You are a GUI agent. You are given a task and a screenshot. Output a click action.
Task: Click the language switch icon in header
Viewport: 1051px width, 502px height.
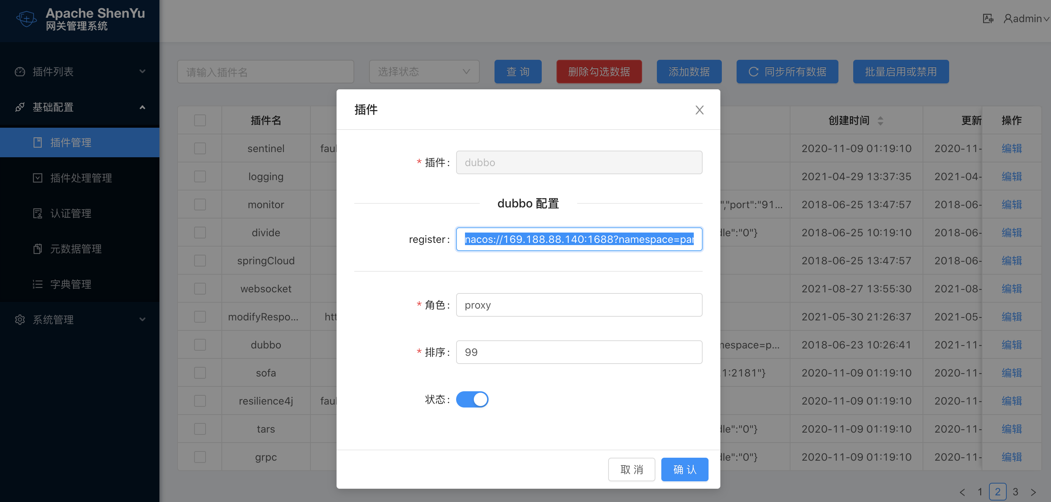[x=988, y=18]
